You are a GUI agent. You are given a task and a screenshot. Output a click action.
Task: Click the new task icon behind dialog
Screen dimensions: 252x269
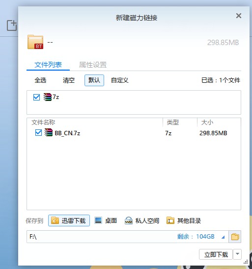click(x=12, y=25)
